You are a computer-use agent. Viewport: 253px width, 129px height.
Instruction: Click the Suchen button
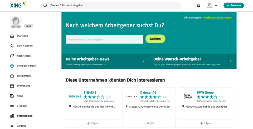click(155, 39)
